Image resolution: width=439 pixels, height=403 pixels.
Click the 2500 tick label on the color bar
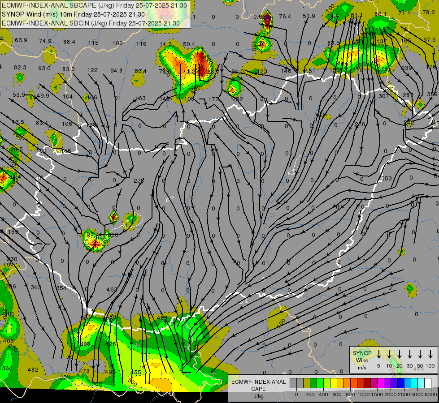[404, 394]
